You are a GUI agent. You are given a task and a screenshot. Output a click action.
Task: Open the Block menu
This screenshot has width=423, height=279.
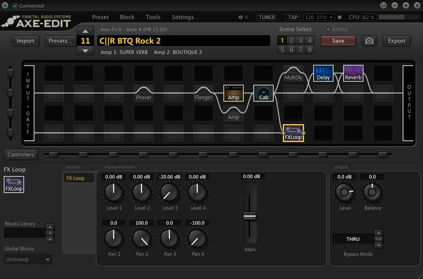(x=127, y=17)
